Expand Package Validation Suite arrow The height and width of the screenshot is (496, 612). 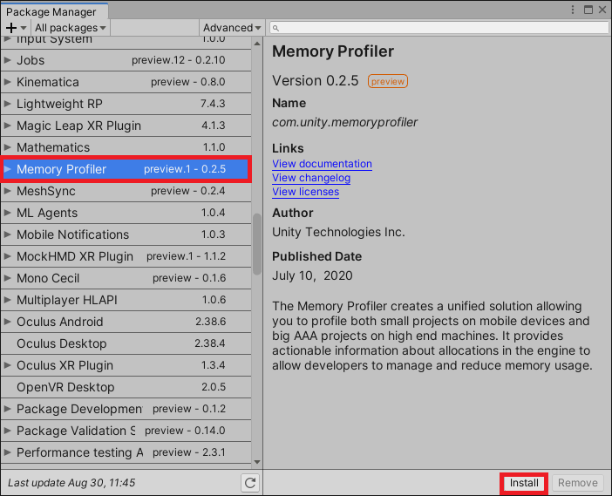pyautogui.click(x=8, y=431)
